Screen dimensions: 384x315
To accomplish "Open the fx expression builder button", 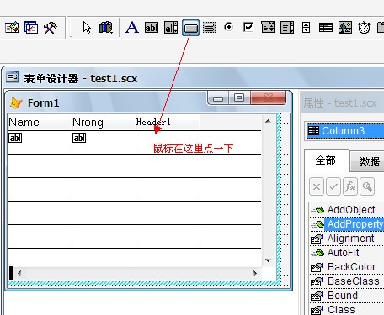I will 350,186.
